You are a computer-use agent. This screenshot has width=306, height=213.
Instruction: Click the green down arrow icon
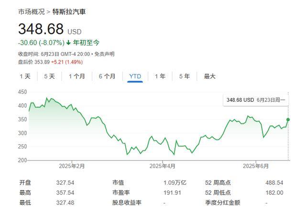click(68, 43)
